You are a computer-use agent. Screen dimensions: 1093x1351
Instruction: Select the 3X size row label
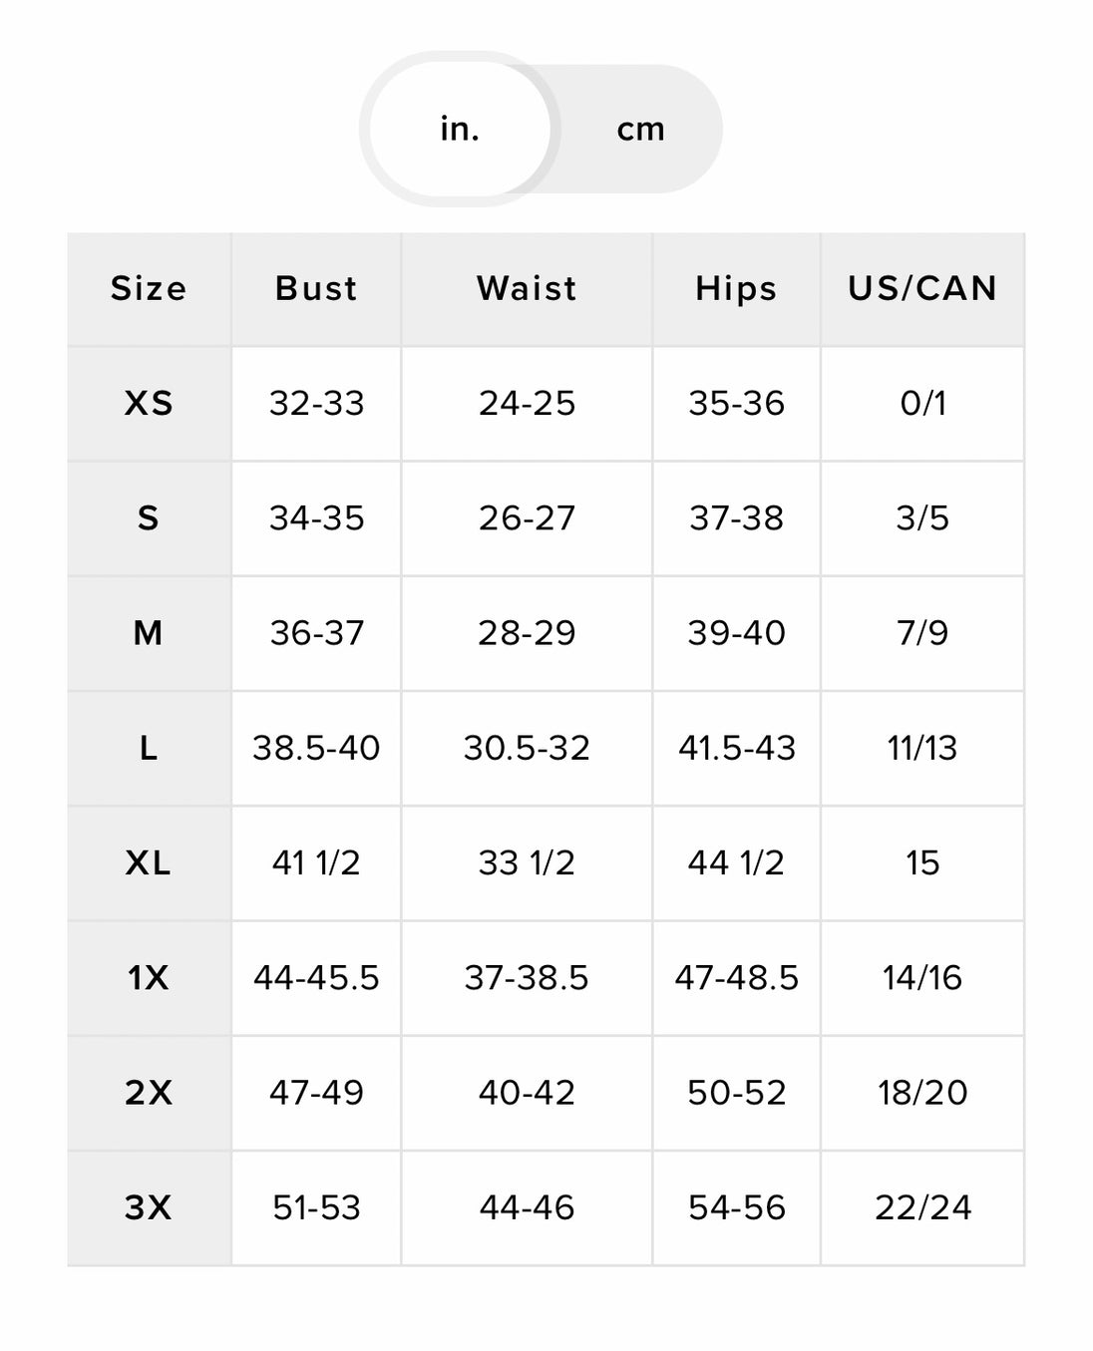[x=149, y=1208]
